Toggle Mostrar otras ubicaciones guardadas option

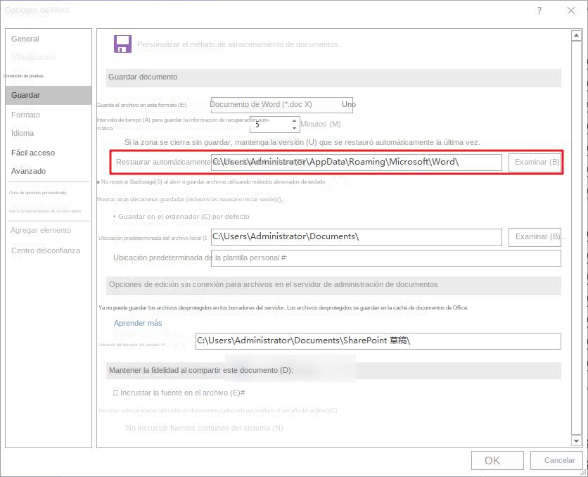pos(190,200)
